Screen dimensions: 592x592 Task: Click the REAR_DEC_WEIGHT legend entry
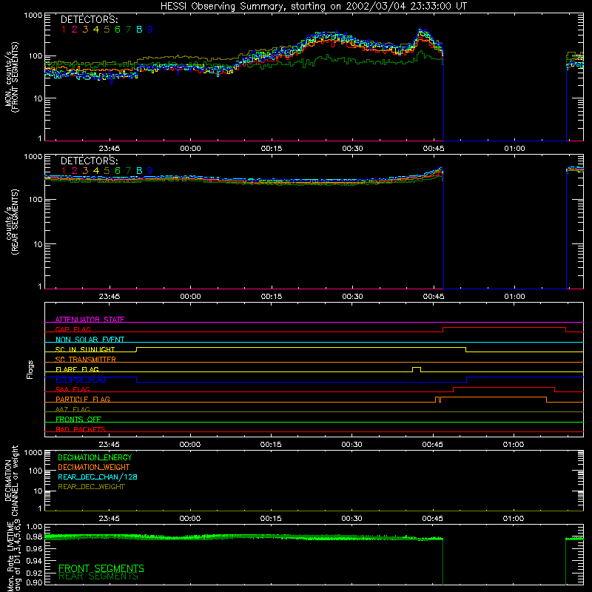(x=91, y=487)
